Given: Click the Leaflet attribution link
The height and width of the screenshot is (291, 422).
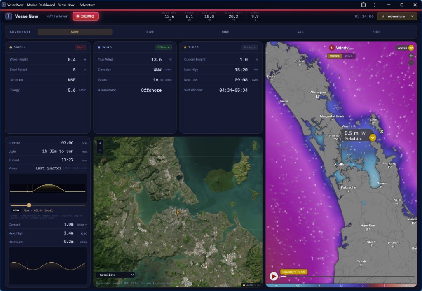Looking at the screenshot, I should tap(248, 285).
